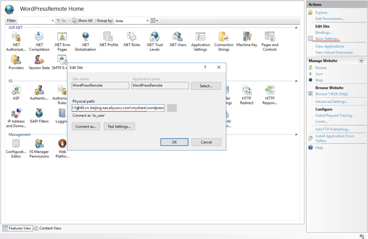Click the Explore action link
Viewport: 368px width, 239px height.
[x=321, y=13]
